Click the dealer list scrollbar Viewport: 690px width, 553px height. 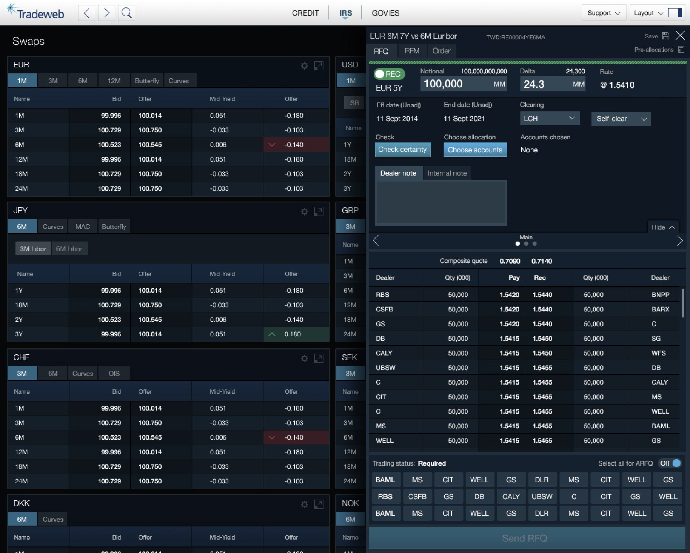[683, 303]
